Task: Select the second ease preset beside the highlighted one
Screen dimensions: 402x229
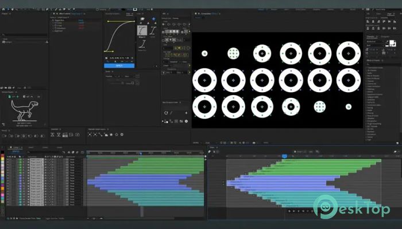Action: click(x=153, y=31)
